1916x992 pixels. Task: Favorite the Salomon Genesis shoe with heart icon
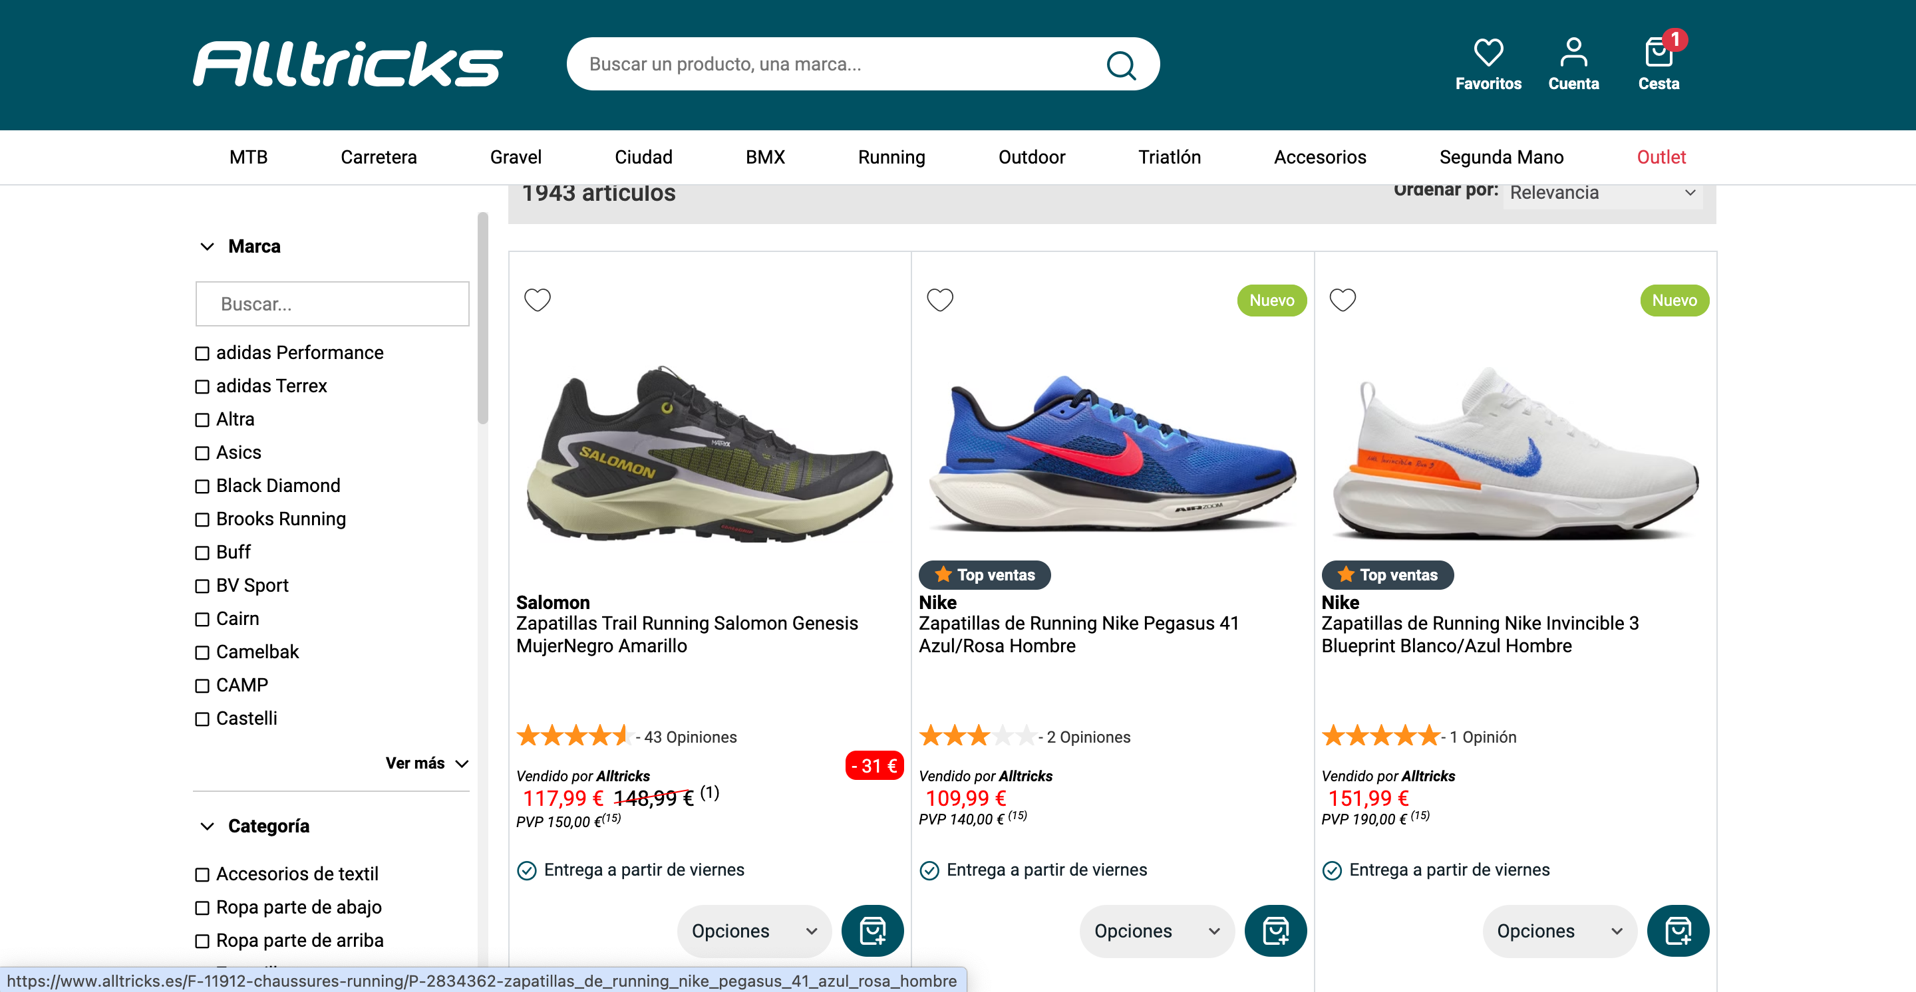pos(537,299)
